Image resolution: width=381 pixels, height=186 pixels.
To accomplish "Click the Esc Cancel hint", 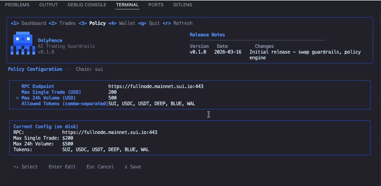I will pyautogui.click(x=100, y=167).
